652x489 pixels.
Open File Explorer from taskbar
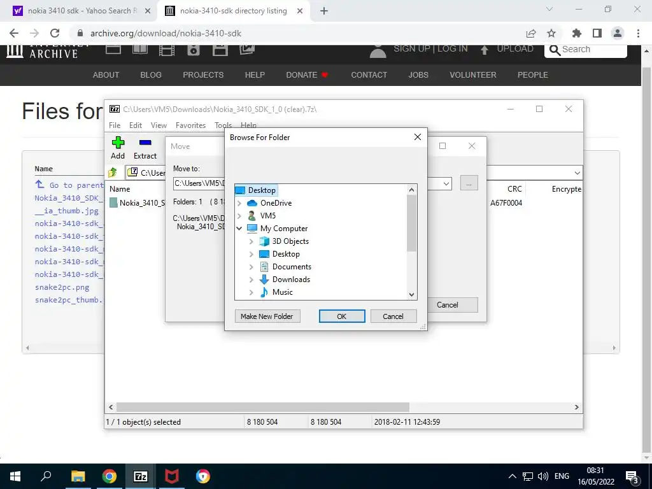pyautogui.click(x=78, y=476)
